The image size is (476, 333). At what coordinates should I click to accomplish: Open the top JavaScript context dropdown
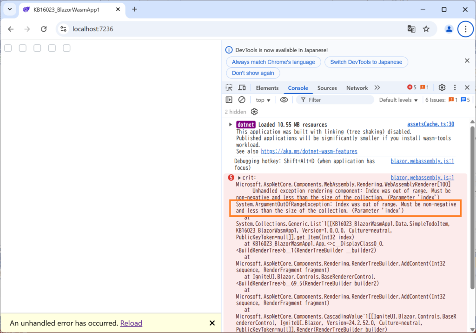click(x=263, y=100)
